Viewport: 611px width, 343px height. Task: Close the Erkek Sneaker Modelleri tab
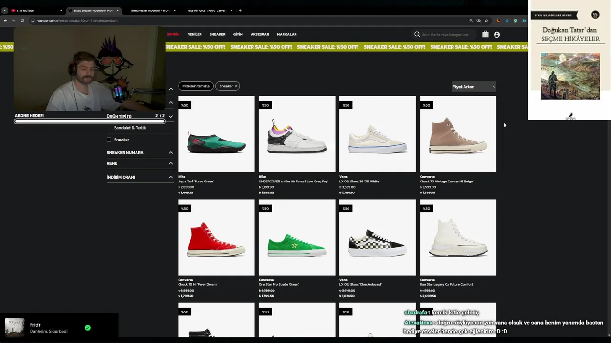[118, 10]
